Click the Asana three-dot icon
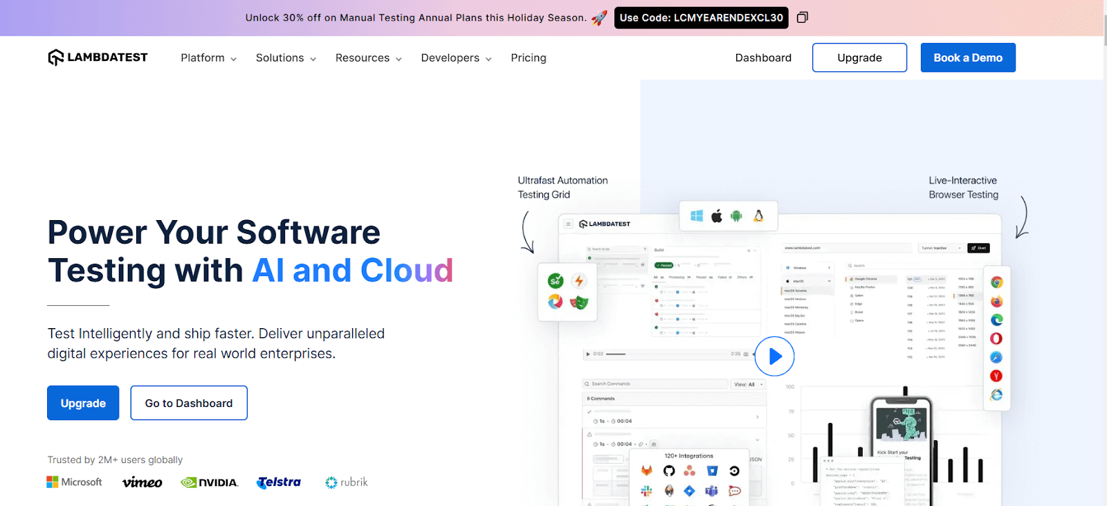Image resolution: width=1107 pixels, height=506 pixels. [690, 471]
